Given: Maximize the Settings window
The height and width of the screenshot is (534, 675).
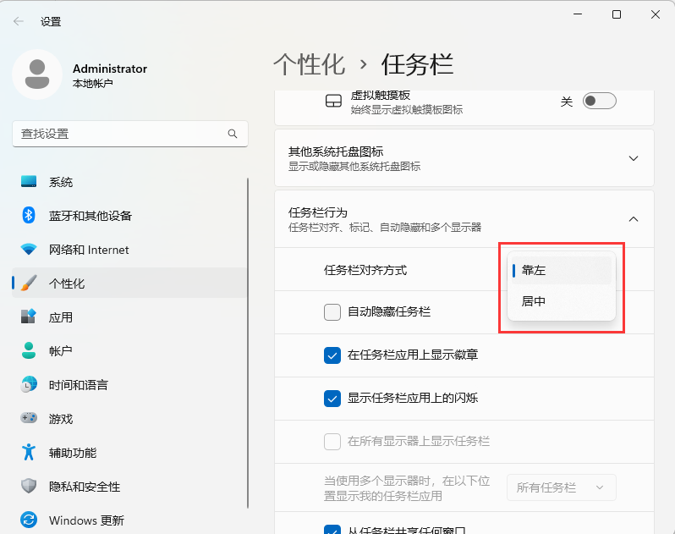Looking at the screenshot, I should (617, 14).
